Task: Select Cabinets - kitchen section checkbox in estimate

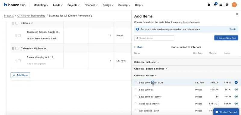Action: click(x=17, y=48)
